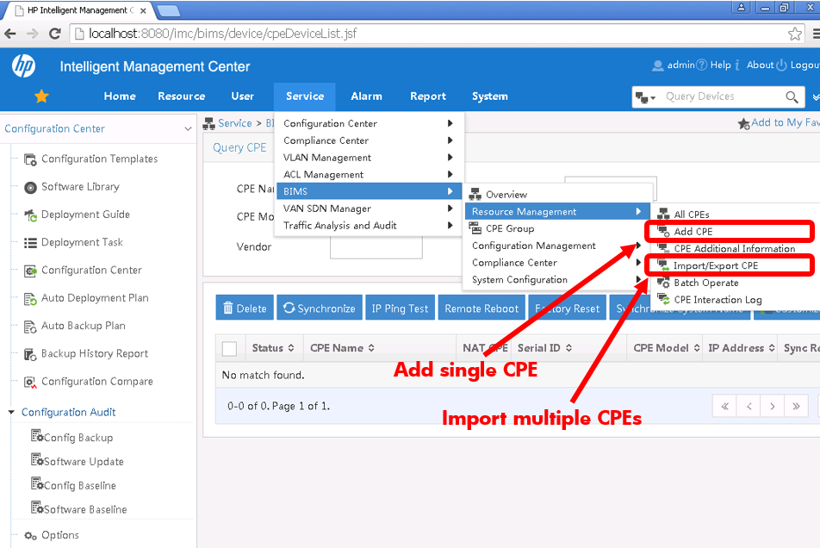Image resolution: width=820 pixels, height=548 pixels.
Task: Open the Service menu tab
Action: (x=305, y=97)
